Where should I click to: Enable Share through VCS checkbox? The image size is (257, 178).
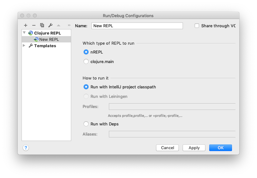tap(197, 26)
